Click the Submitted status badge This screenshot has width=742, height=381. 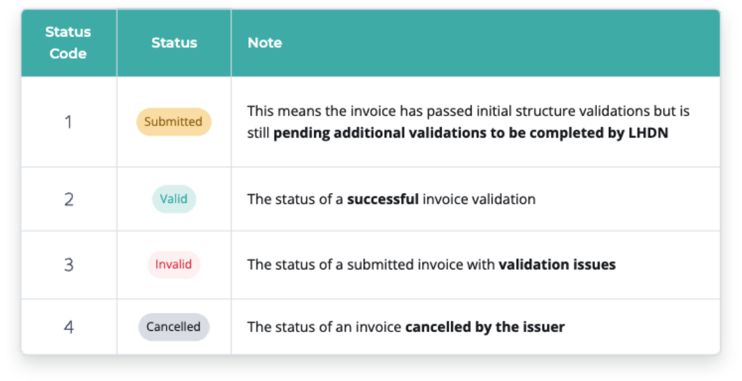[174, 122]
